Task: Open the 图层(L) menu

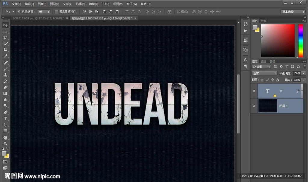Action: [x=55, y=4]
